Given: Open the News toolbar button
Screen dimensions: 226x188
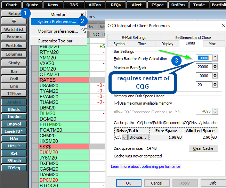Looking at the screenshot, I should coord(53,5).
